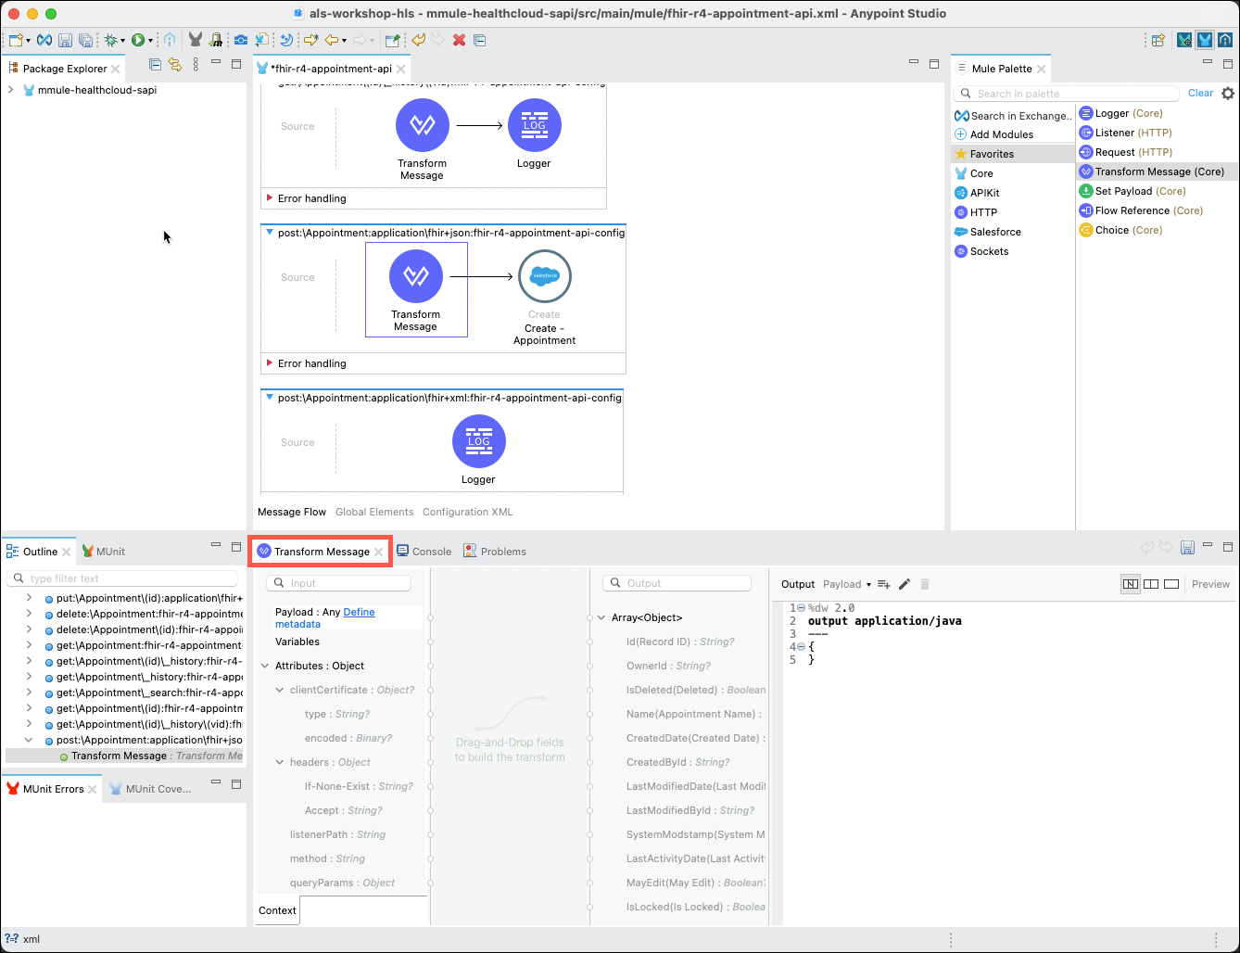This screenshot has width=1240, height=953.
Task: Close the fhir-r4-appointment-api editor tab
Action: [400, 69]
